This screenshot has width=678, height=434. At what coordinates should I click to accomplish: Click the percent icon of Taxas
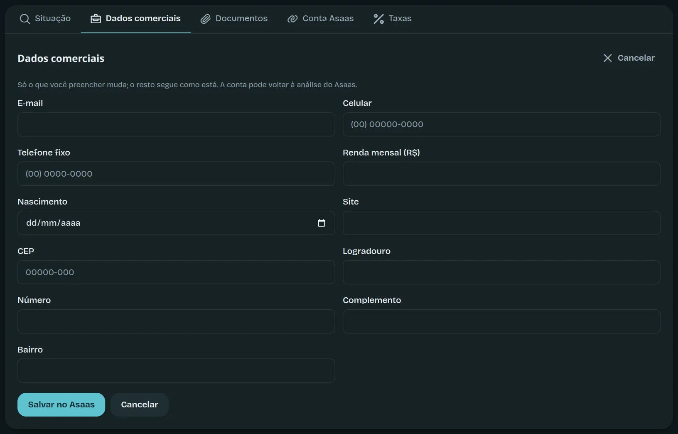(x=378, y=19)
